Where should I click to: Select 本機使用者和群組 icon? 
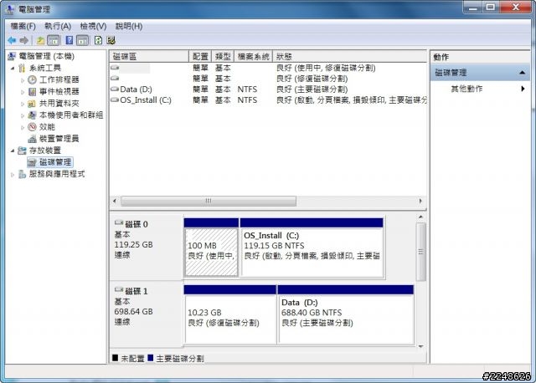32,115
